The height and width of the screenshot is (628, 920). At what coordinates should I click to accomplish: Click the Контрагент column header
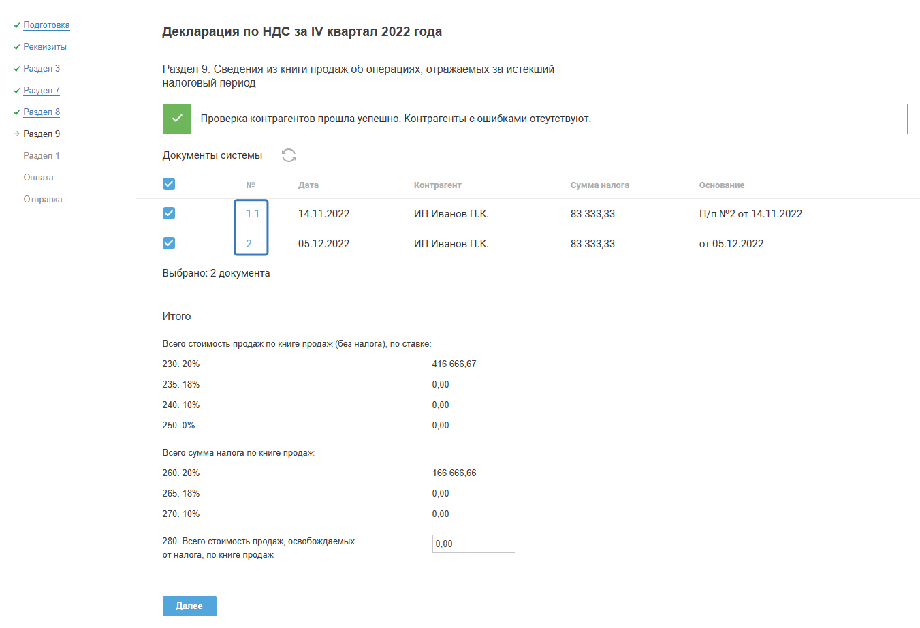(437, 185)
